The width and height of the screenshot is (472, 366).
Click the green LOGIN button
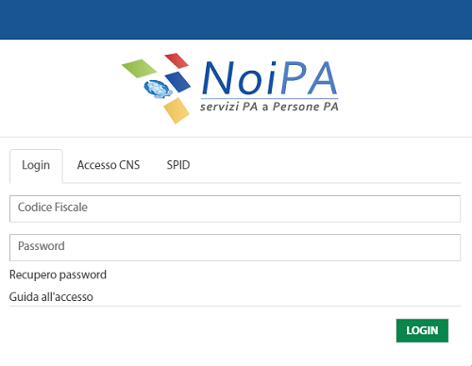pos(422,330)
